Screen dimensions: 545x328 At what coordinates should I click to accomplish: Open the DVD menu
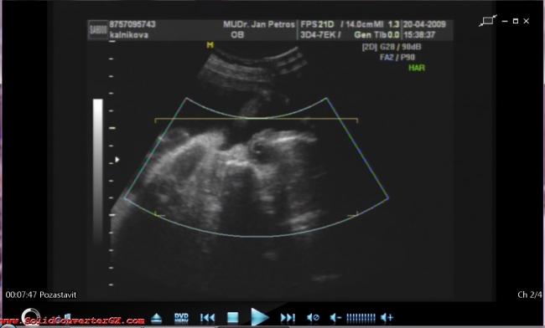tap(181, 318)
